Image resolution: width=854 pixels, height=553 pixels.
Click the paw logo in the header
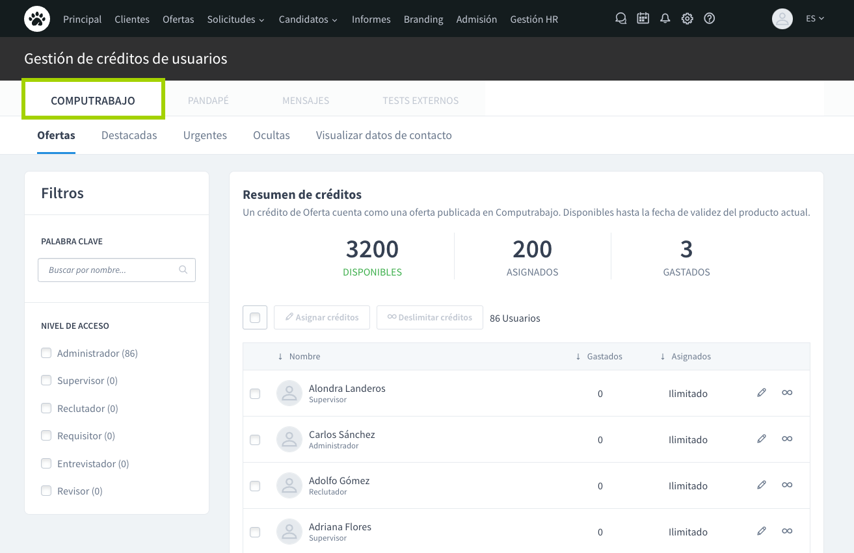click(x=37, y=19)
